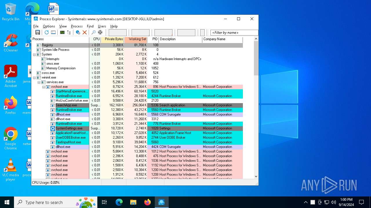Collapse the System process tree node
This screenshot has width=371, height=208.
coord(34,54)
